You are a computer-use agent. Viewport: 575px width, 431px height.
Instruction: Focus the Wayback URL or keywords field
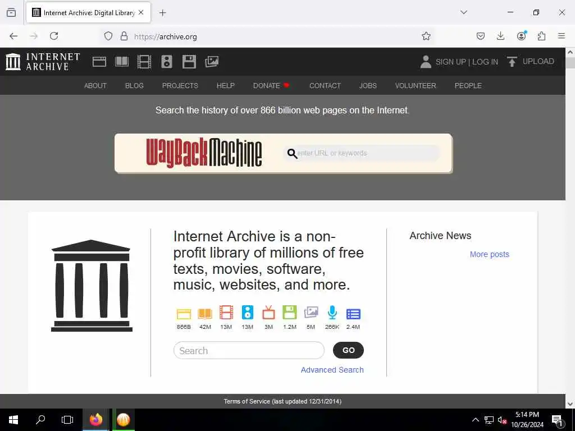[362, 153]
